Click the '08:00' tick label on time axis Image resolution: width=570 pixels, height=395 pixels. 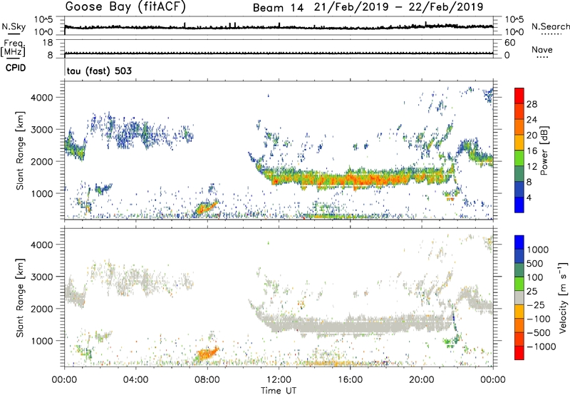coord(207,380)
